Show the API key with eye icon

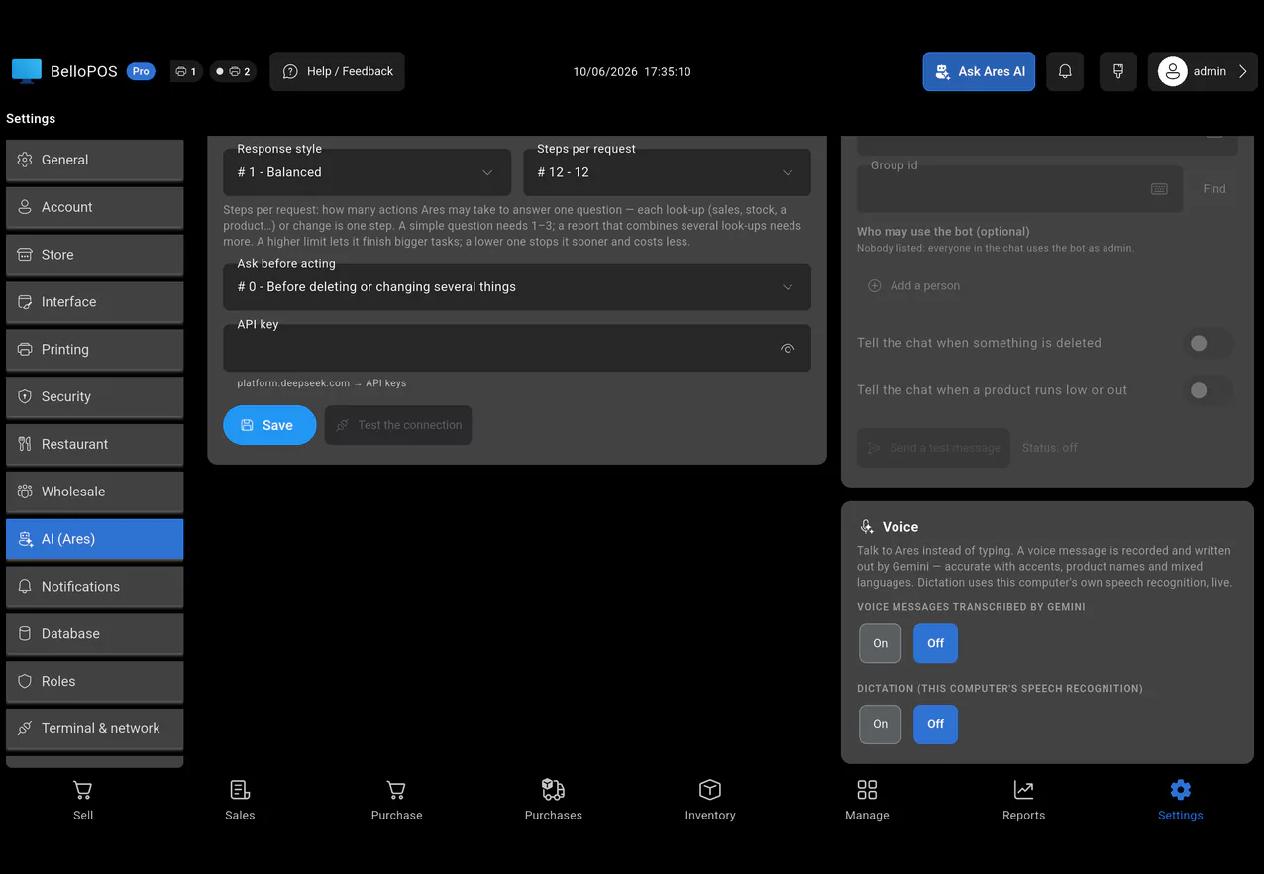coord(788,349)
